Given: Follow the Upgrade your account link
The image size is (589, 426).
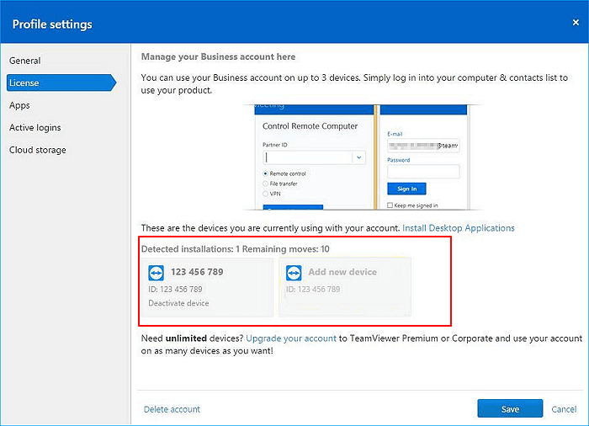Looking at the screenshot, I should pyautogui.click(x=290, y=338).
